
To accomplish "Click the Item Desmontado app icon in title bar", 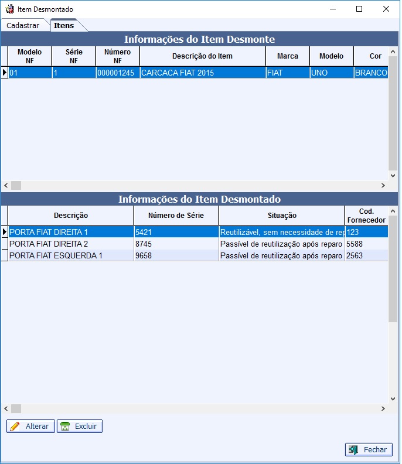I will [10, 9].
